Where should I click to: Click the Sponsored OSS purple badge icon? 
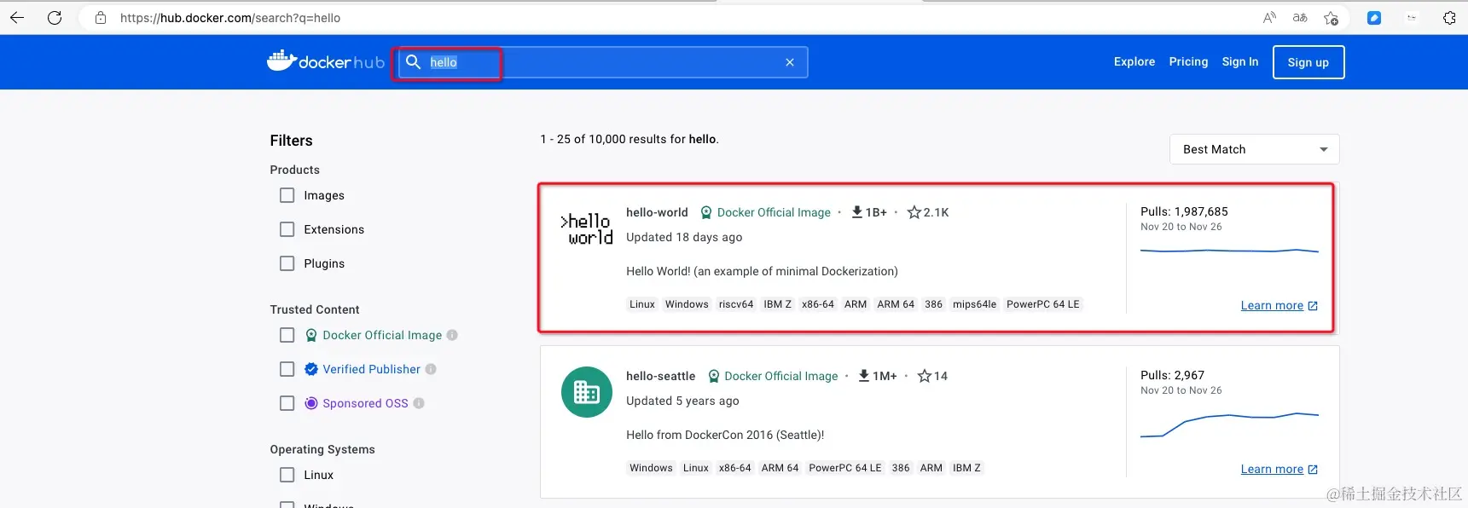[x=311, y=403]
